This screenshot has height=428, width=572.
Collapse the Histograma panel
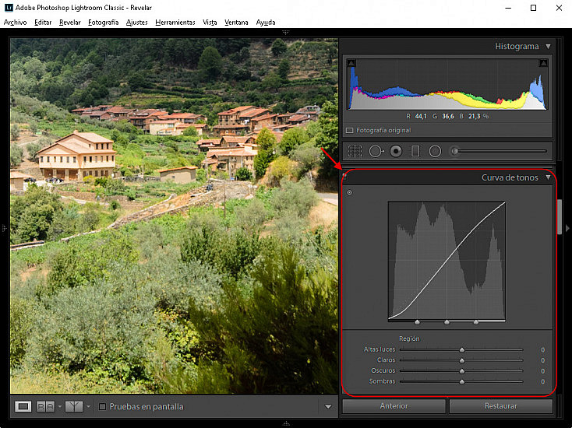[548, 46]
